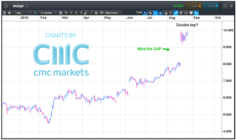Click the Aug label on time axis
Viewport: 236px width, 140px height.
coord(172,18)
